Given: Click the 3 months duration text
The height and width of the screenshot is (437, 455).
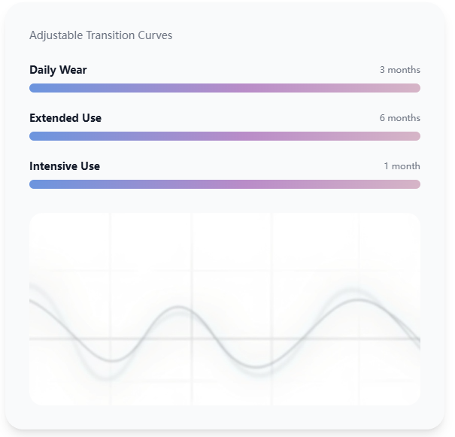Looking at the screenshot, I should [x=399, y=70].
